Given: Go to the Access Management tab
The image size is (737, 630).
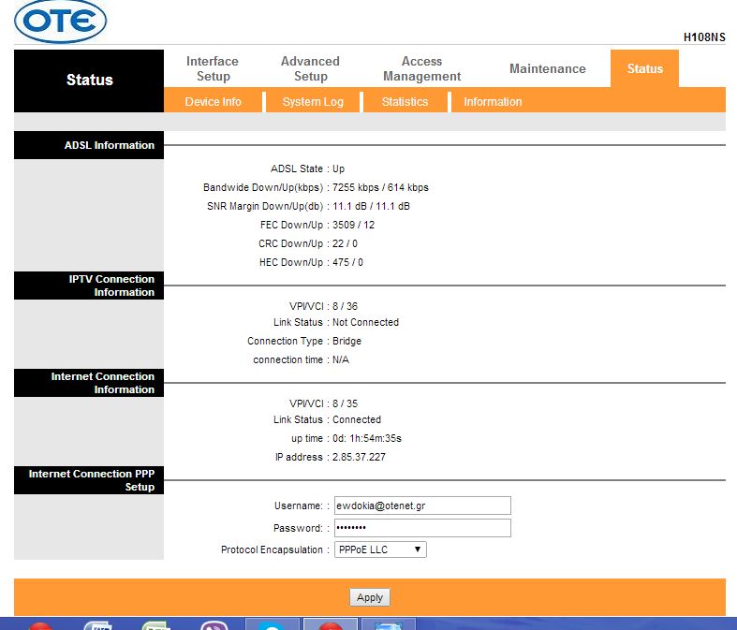Looking at the screenshot, I should coord(421,68).
